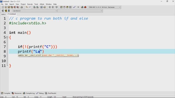
Task: Click the Close All files toolbar icon
Action: tap(18, 7)
